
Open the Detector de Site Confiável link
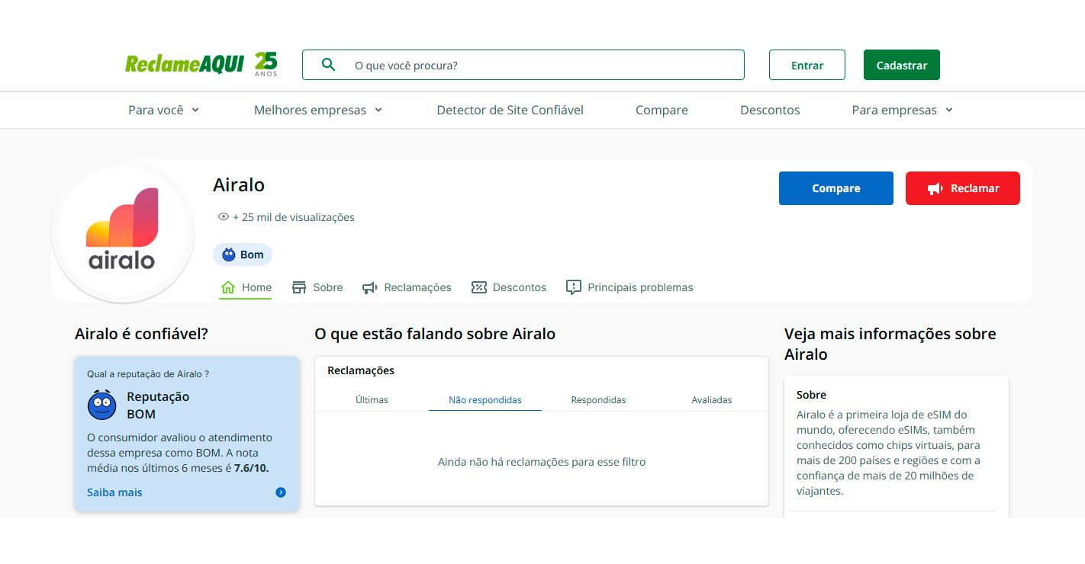coord(510,110)
